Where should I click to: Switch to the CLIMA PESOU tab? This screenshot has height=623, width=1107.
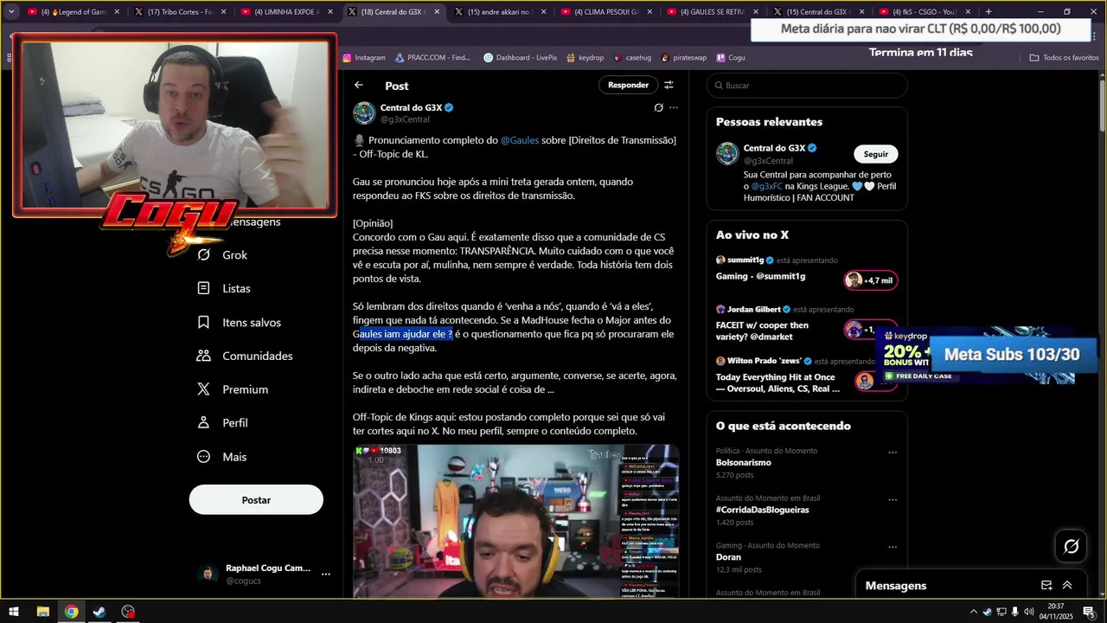click(x=607, y=12)
